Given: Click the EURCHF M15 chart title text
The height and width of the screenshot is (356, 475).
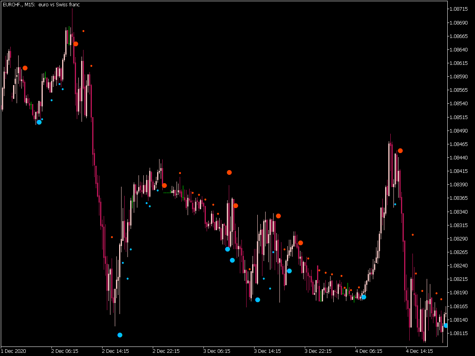Looking at the screenshot, I should pyautogui.click(x=41, y=4).
